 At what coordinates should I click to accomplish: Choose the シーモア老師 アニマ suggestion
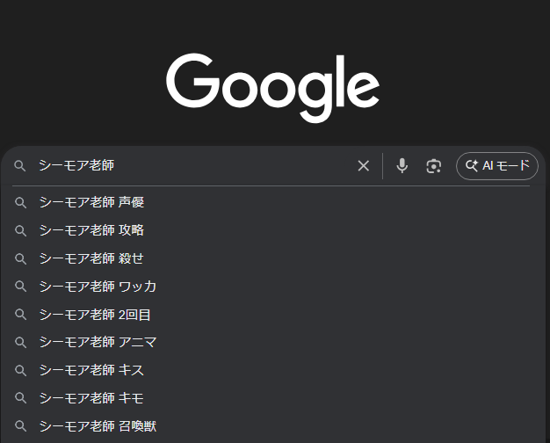pyautogui.click(x=98, y=342)
